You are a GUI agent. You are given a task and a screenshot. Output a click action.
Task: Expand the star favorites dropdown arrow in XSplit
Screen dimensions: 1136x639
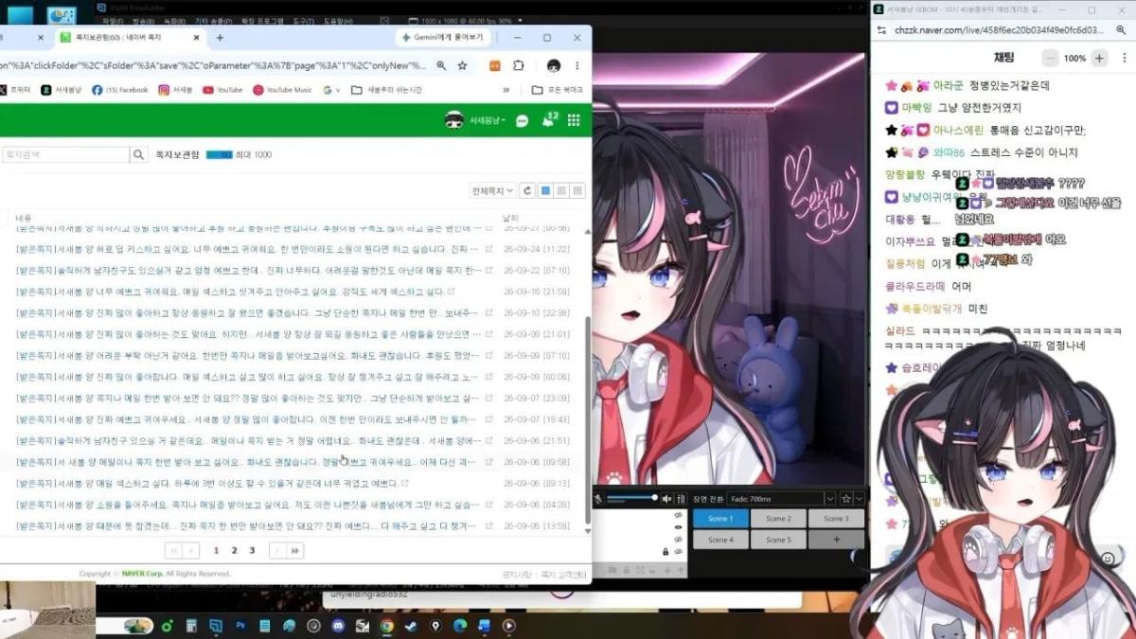[x=860, y=499]
